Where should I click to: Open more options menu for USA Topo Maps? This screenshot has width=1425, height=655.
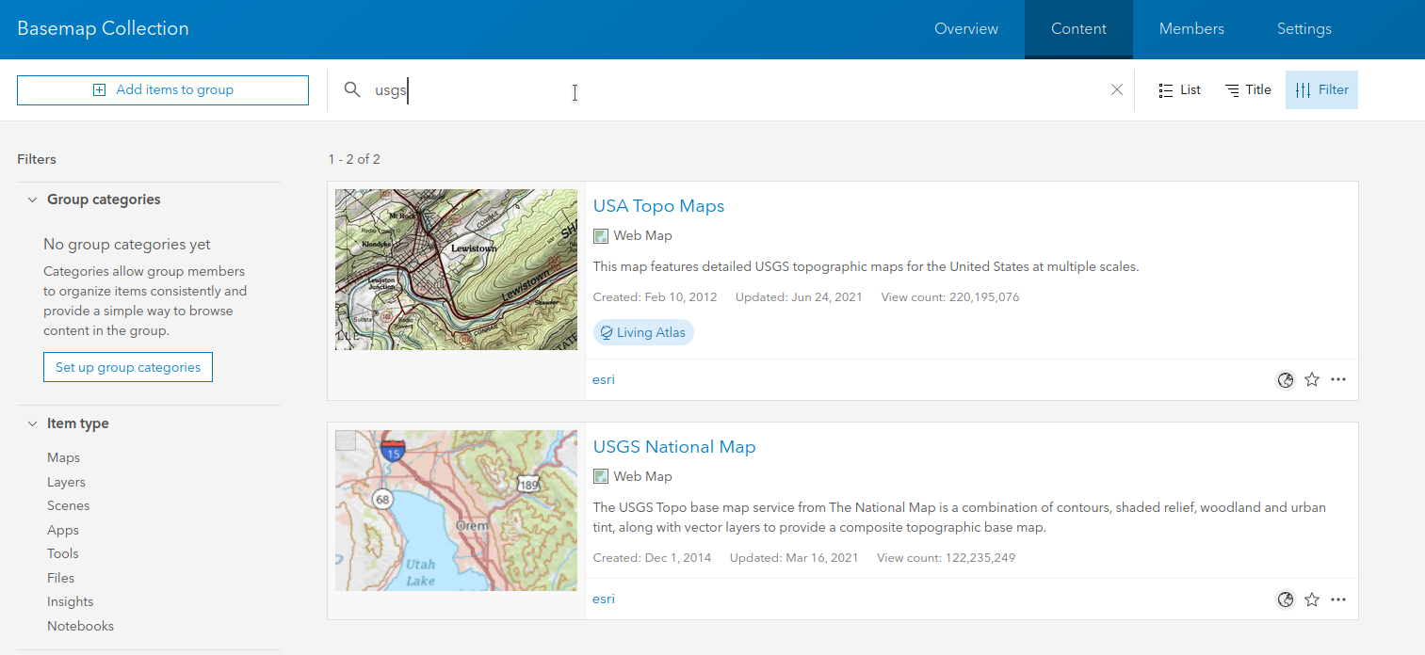[x=1338, y=380]
